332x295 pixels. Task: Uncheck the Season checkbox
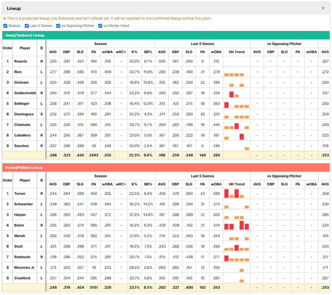tap(5, 26)
